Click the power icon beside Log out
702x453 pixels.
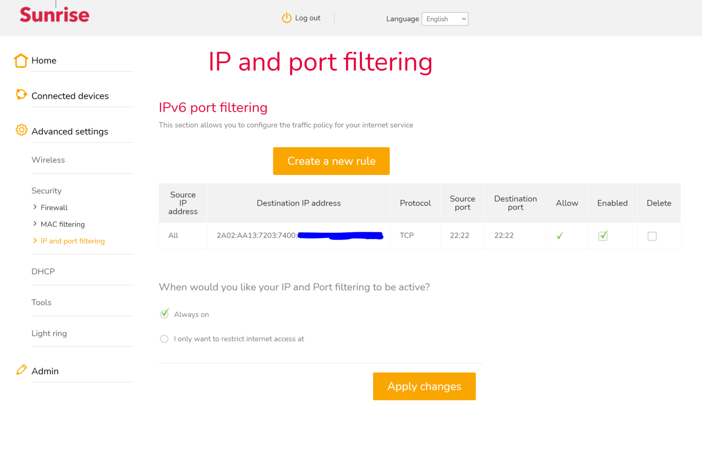[x=287, y=18]
